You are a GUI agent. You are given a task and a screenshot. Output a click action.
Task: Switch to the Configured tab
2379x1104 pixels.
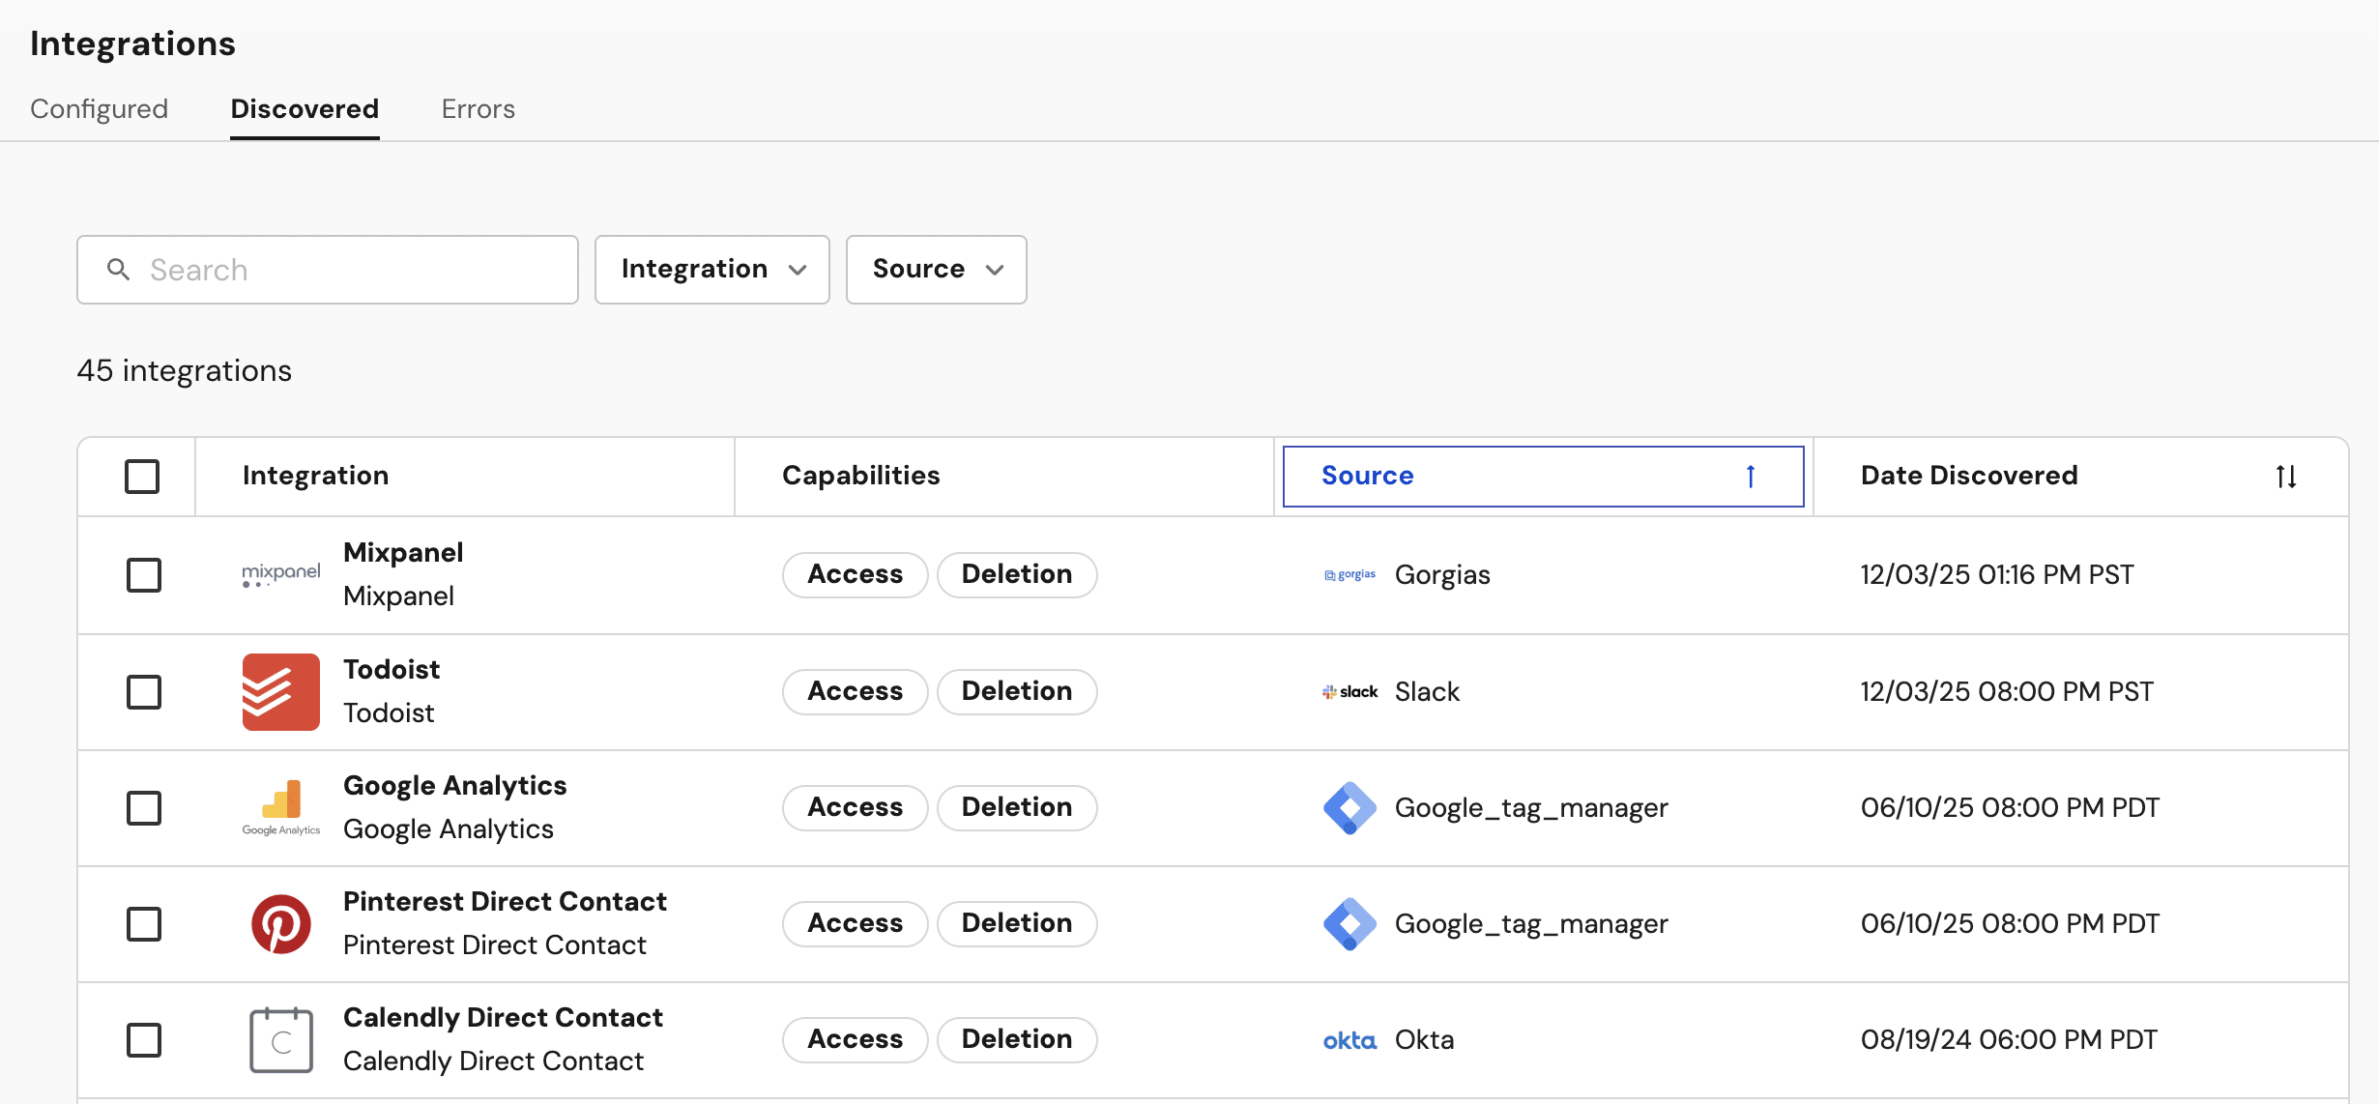(99, 108)
